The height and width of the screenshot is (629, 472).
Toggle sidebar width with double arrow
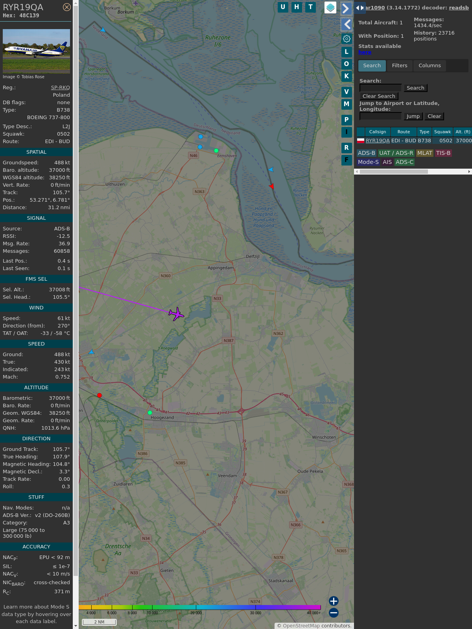(360, 7)
